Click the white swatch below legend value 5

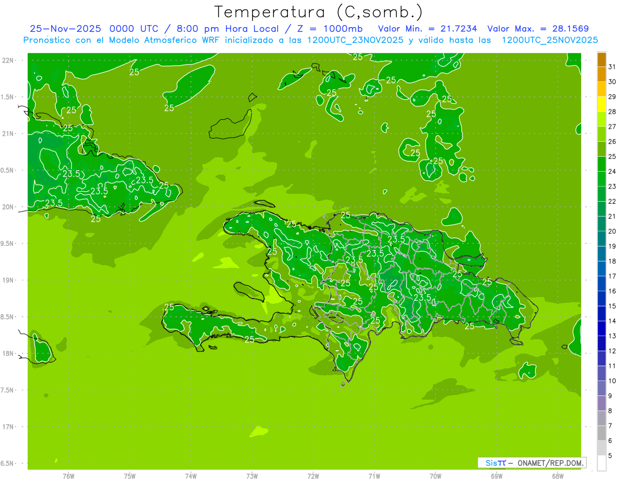pos(601,463)
